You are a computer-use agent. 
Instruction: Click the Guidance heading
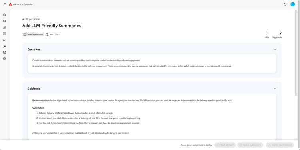coord(34,89)
